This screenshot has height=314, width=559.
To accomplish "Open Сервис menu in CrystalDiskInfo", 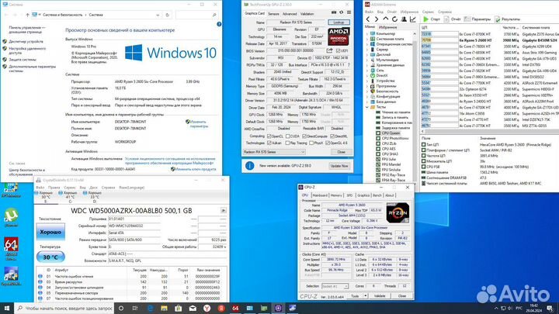I will coord(70,188).
